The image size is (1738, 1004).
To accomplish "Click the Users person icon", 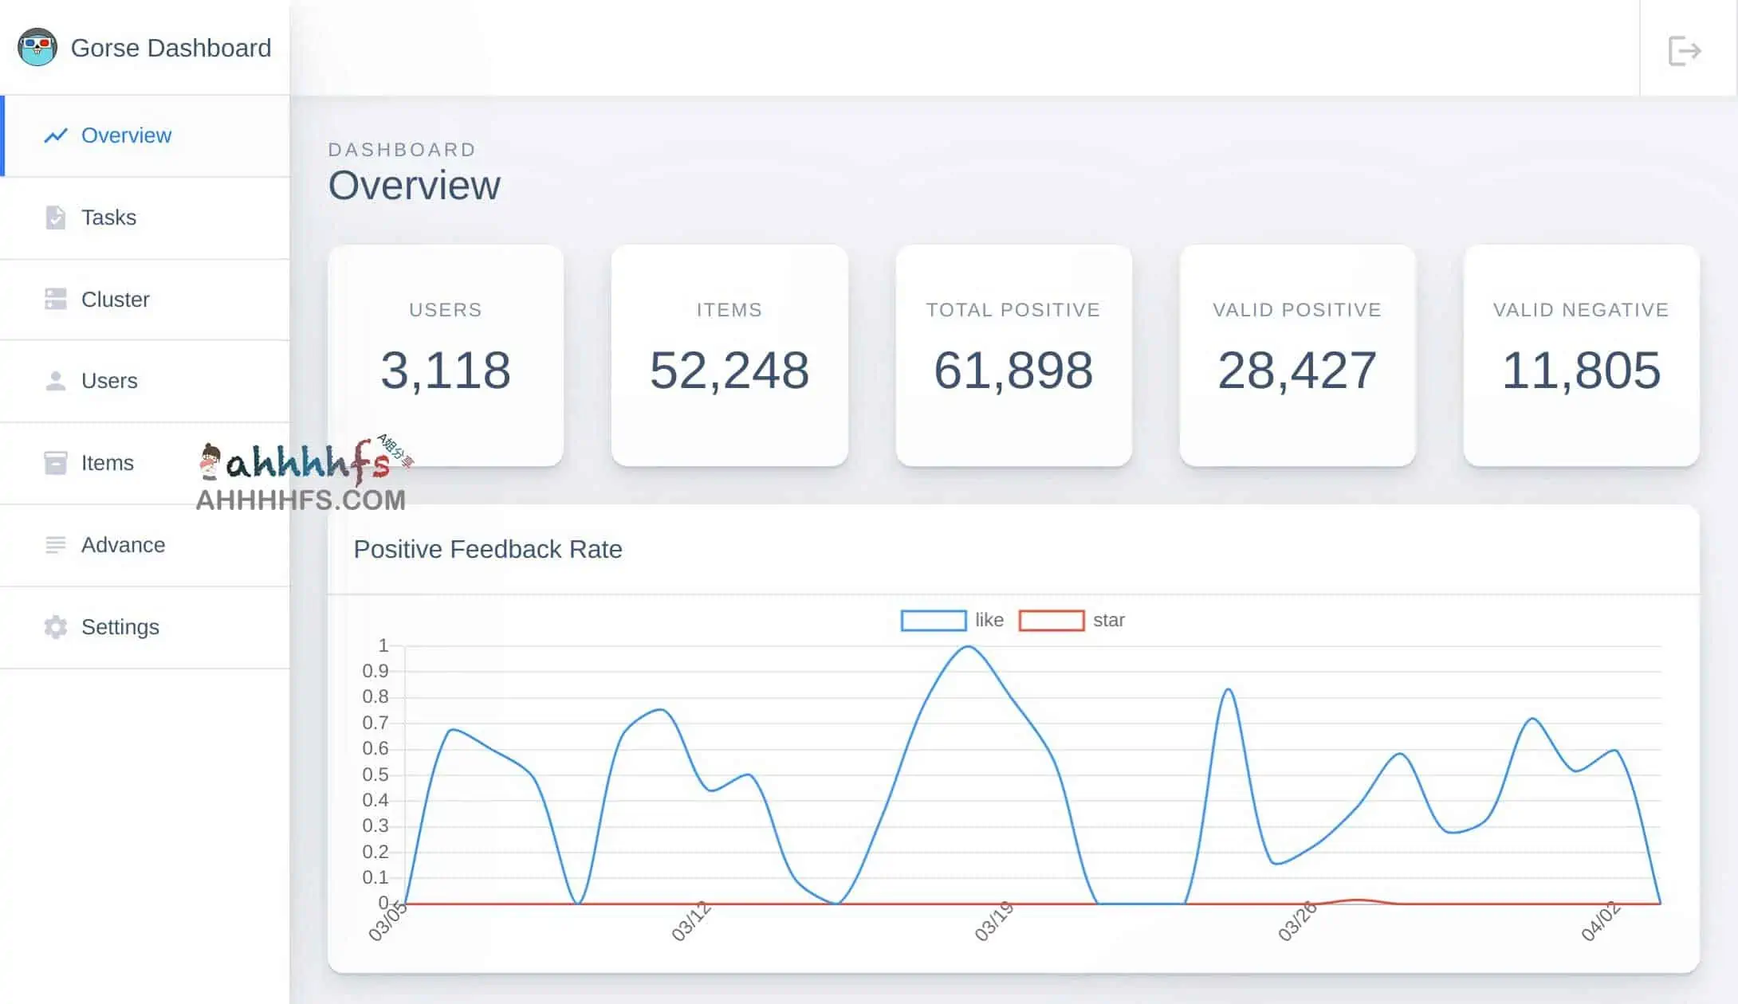I will coord(55,381).
